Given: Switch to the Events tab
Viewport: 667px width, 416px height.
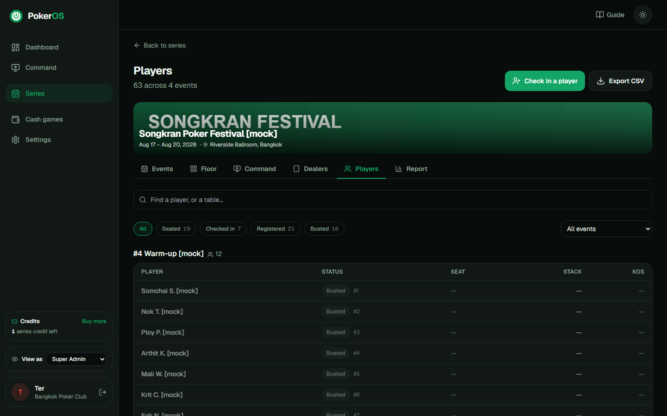Looking at the screenshot, I should click(157, 169).
